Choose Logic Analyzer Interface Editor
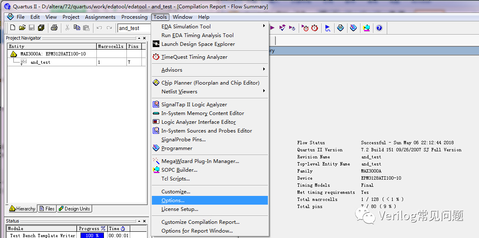 pos(210,122)
